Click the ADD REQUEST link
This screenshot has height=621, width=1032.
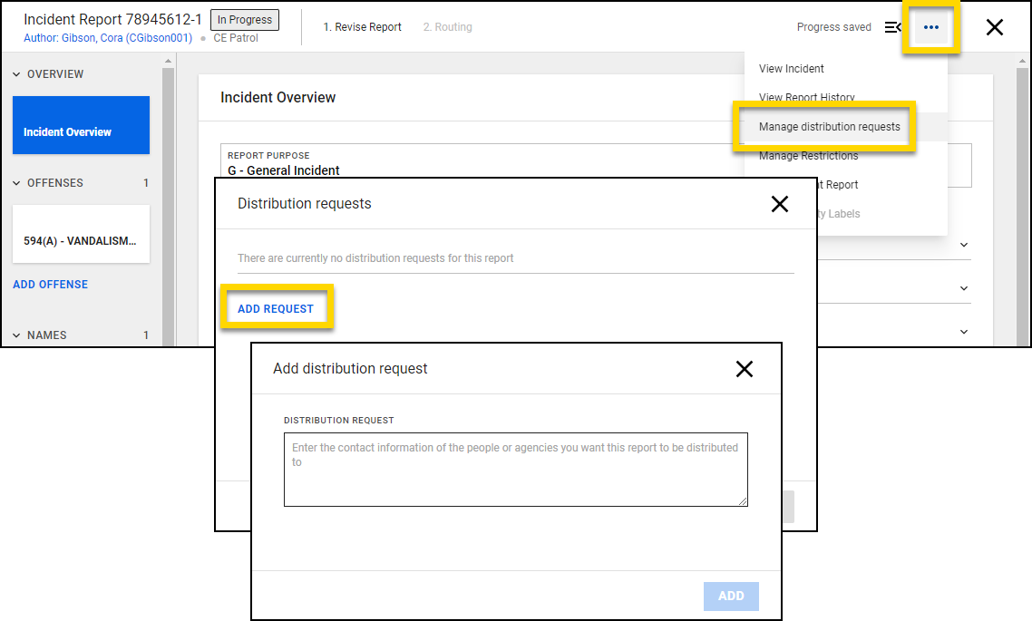(x=276, y=307)
